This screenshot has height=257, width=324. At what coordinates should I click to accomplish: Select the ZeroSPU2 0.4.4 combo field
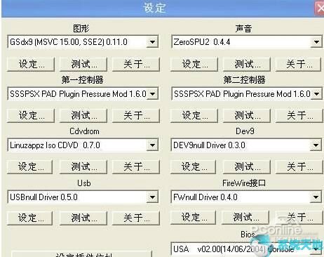tap(247, 42)
